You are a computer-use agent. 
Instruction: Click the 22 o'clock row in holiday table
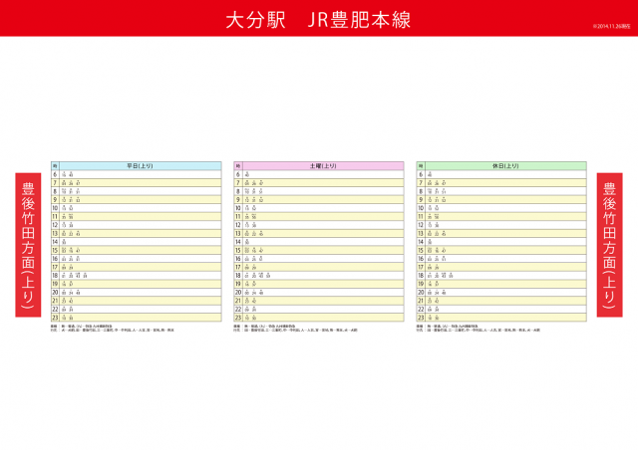[501, 310]
